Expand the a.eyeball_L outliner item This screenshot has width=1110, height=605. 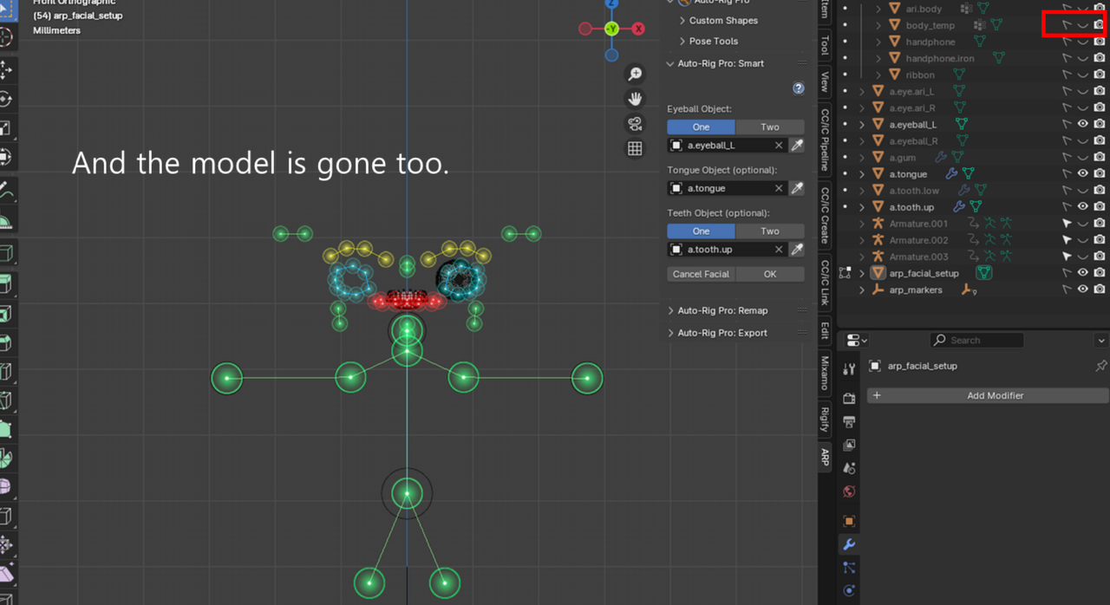pos(862,125)
